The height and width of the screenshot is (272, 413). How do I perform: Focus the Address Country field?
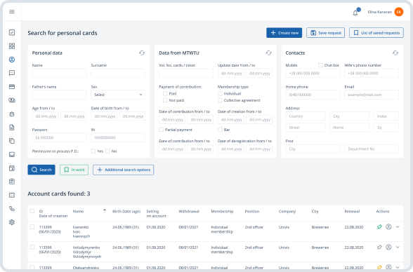306,116
